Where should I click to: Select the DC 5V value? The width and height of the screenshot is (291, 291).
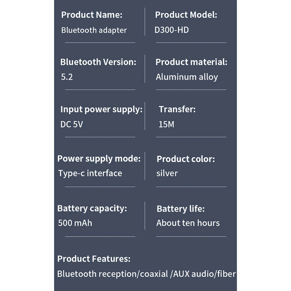(72, 124)
